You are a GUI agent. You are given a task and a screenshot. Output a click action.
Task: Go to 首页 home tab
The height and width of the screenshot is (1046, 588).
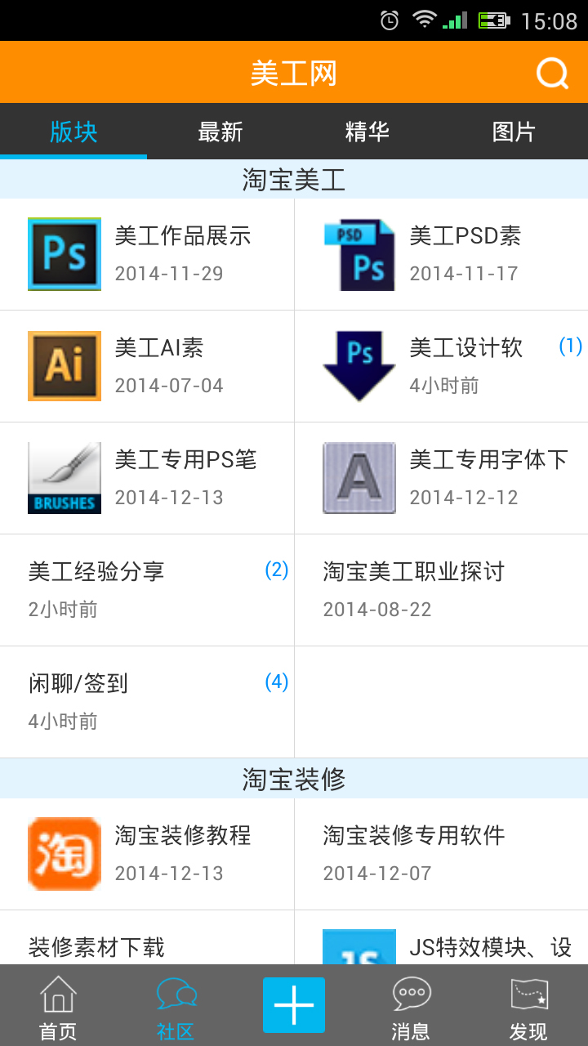coord(58,1007)
